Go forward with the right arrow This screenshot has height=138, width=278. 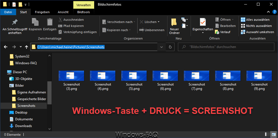point(14,47)
